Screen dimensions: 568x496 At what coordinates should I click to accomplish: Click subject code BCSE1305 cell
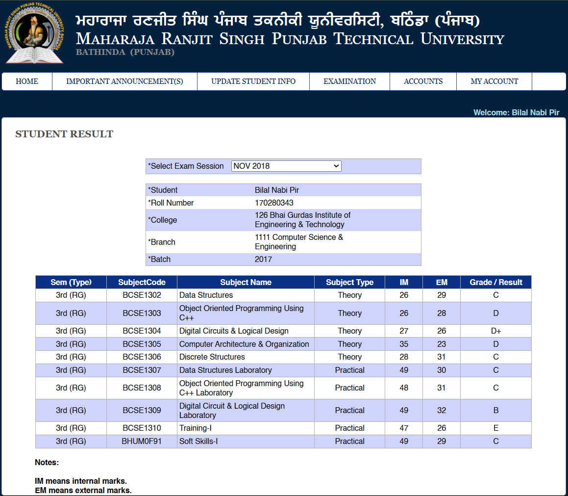142,344
